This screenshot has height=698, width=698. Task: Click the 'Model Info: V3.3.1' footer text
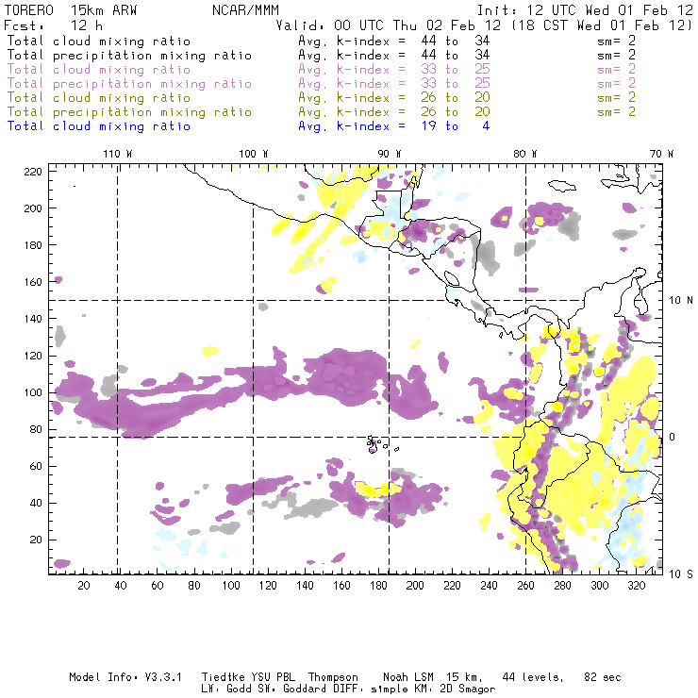(x=125, y=677)
